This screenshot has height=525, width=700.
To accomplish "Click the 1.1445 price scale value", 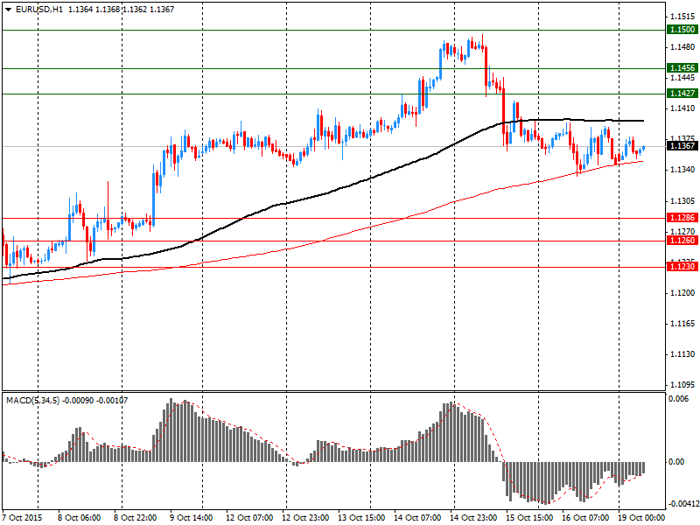I will pos(682,78).
